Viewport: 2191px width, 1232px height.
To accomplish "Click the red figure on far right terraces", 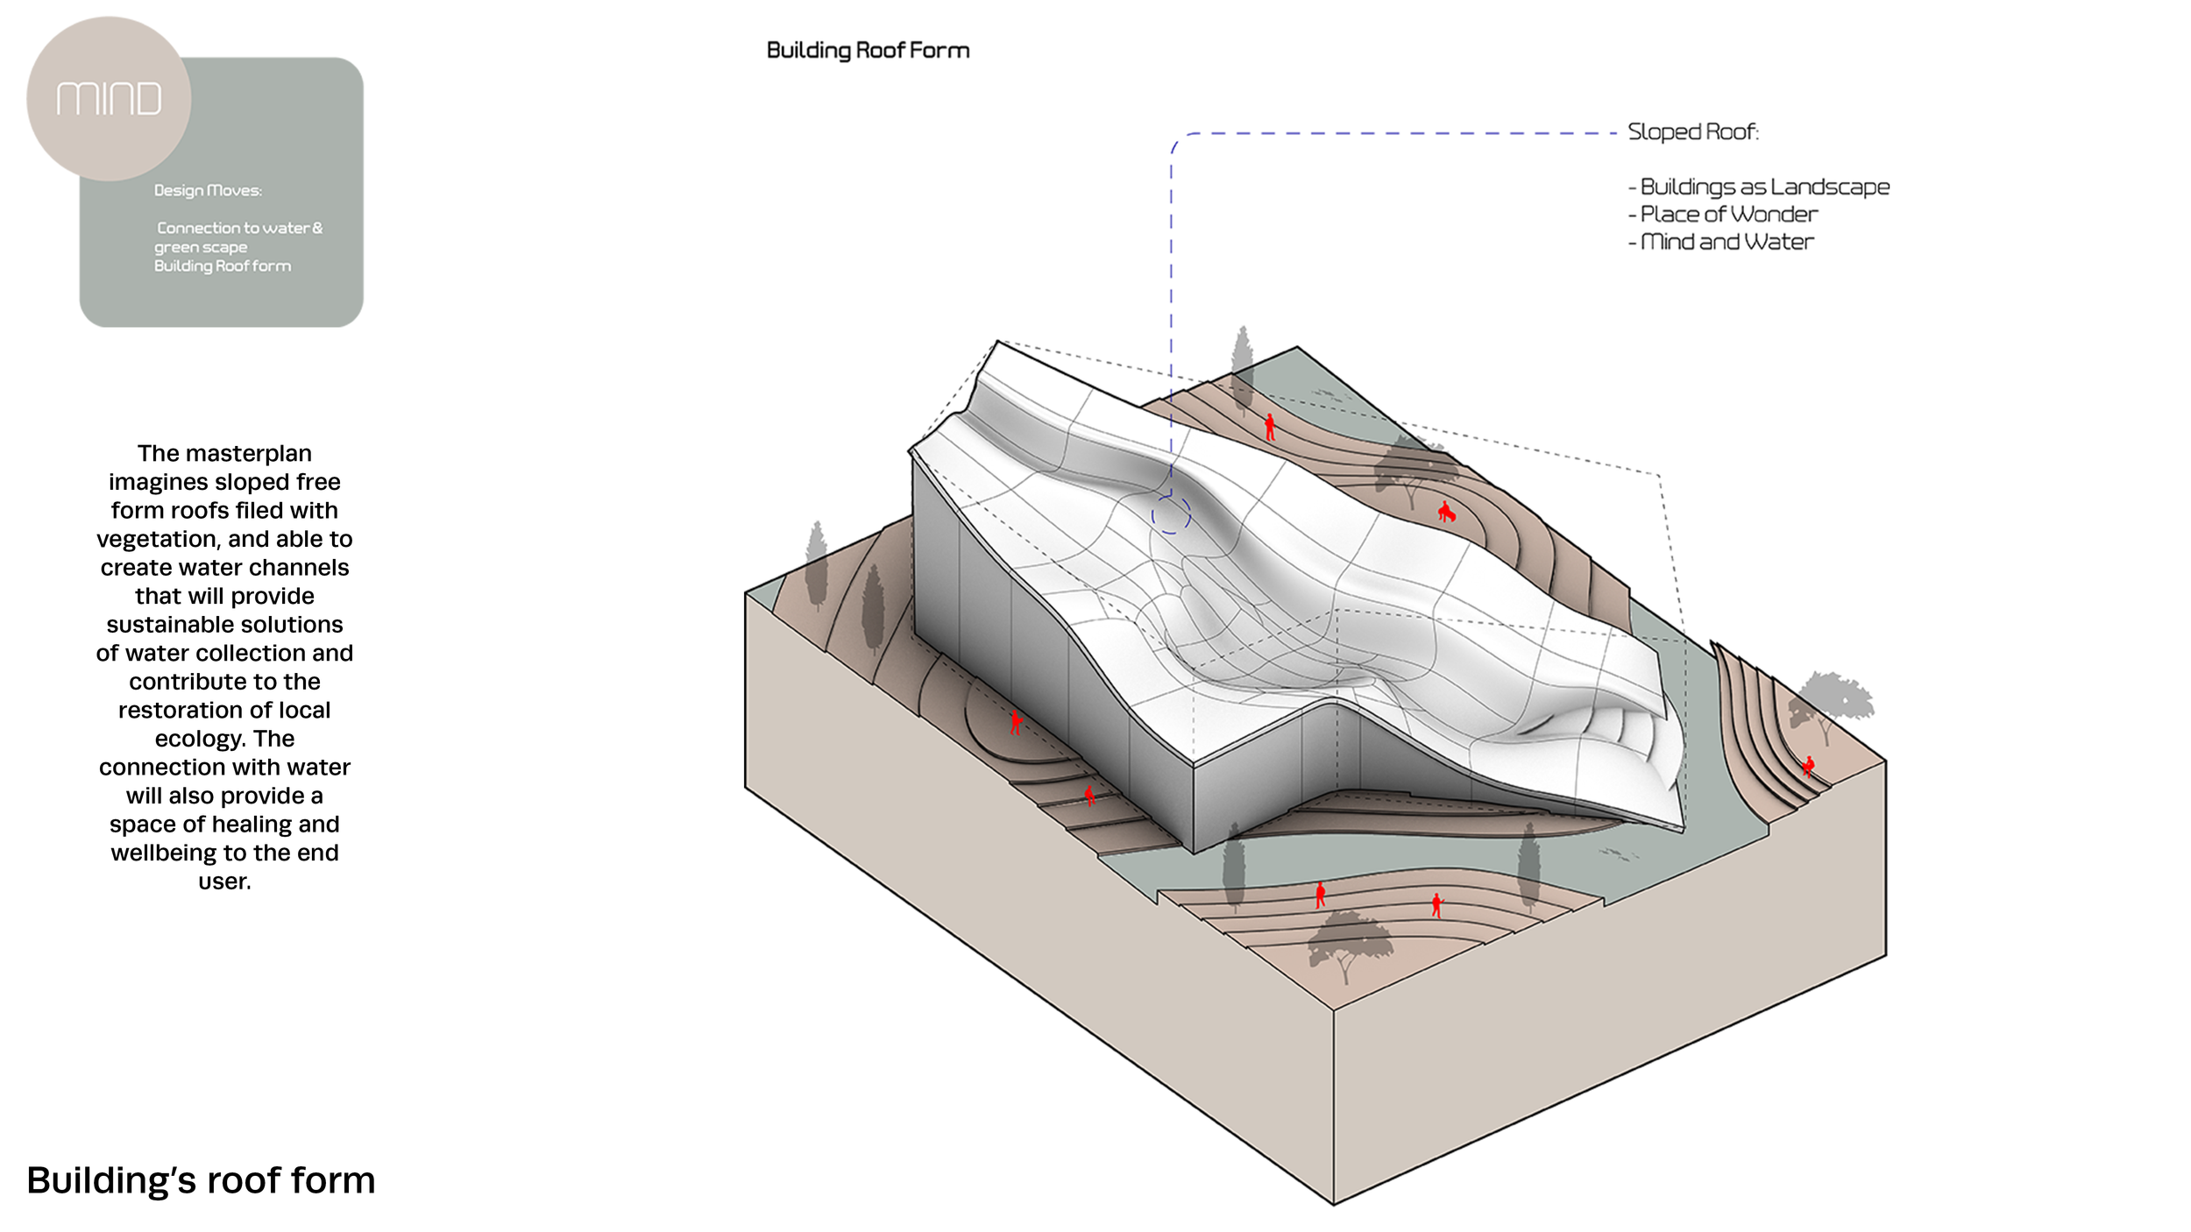I will 1808,766.
